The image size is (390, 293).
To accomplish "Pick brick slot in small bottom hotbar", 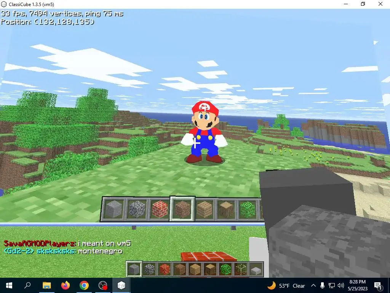I will pos(165,269).
